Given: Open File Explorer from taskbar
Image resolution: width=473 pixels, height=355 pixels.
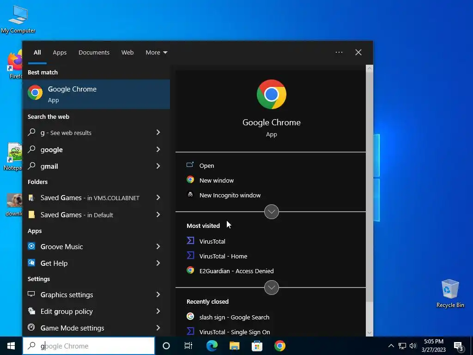Looking at the screenshot, I should [x=234, y=346].
